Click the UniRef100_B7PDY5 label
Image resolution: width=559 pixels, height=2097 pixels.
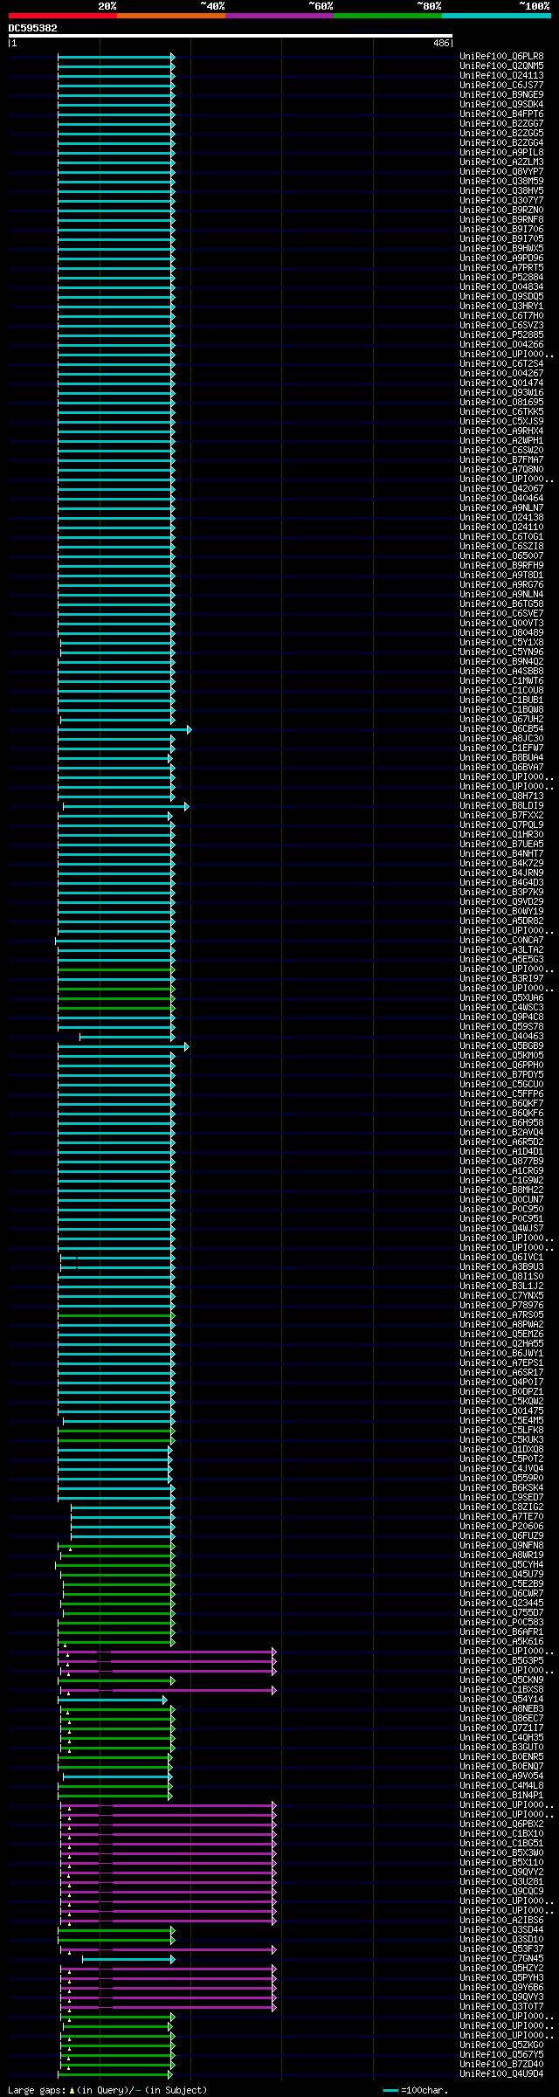pos(501,1075)
